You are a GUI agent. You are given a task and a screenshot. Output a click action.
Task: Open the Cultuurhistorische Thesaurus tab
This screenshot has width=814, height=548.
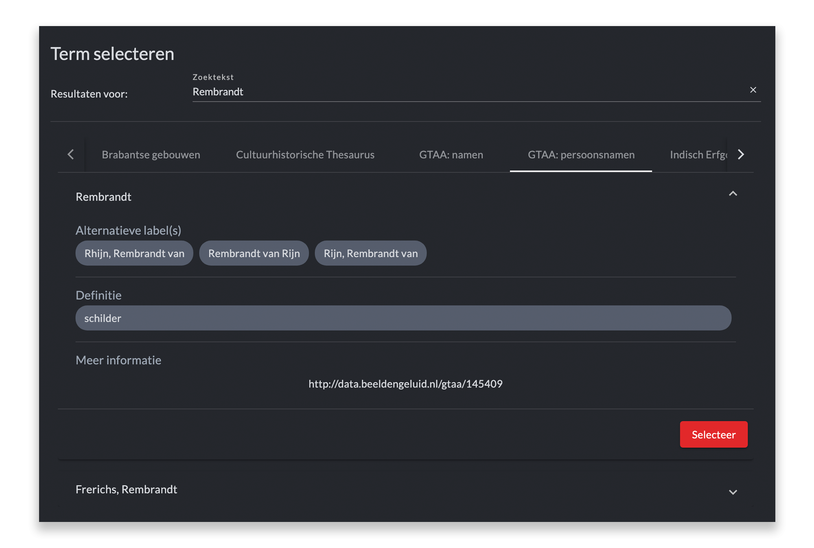coord(305,155)
